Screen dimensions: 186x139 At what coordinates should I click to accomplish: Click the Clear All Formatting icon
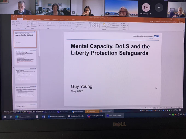click(x=58, y=23)
